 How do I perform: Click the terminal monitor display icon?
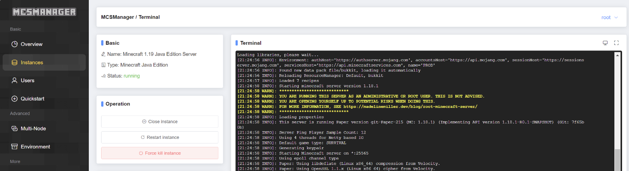coord(605,43)
